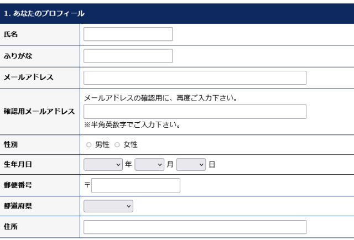
Task: Focus the 住所 address text box
Action: (x=195, y=227)
